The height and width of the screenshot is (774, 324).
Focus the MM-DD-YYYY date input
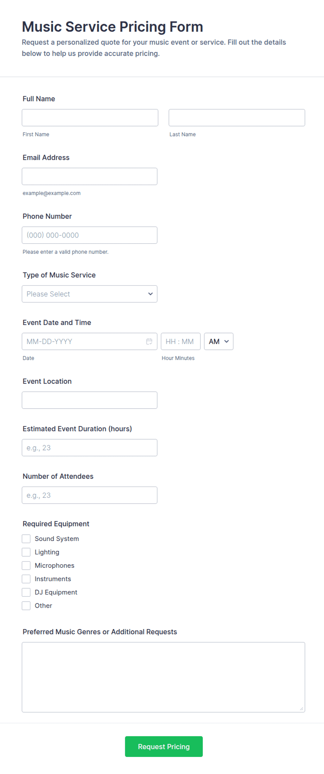90,341
